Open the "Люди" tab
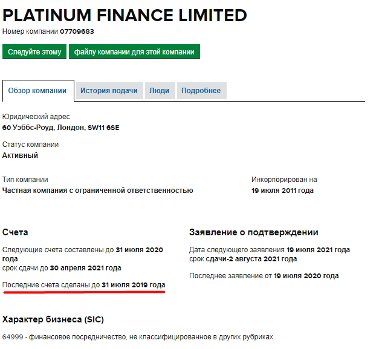 (160, 91)
